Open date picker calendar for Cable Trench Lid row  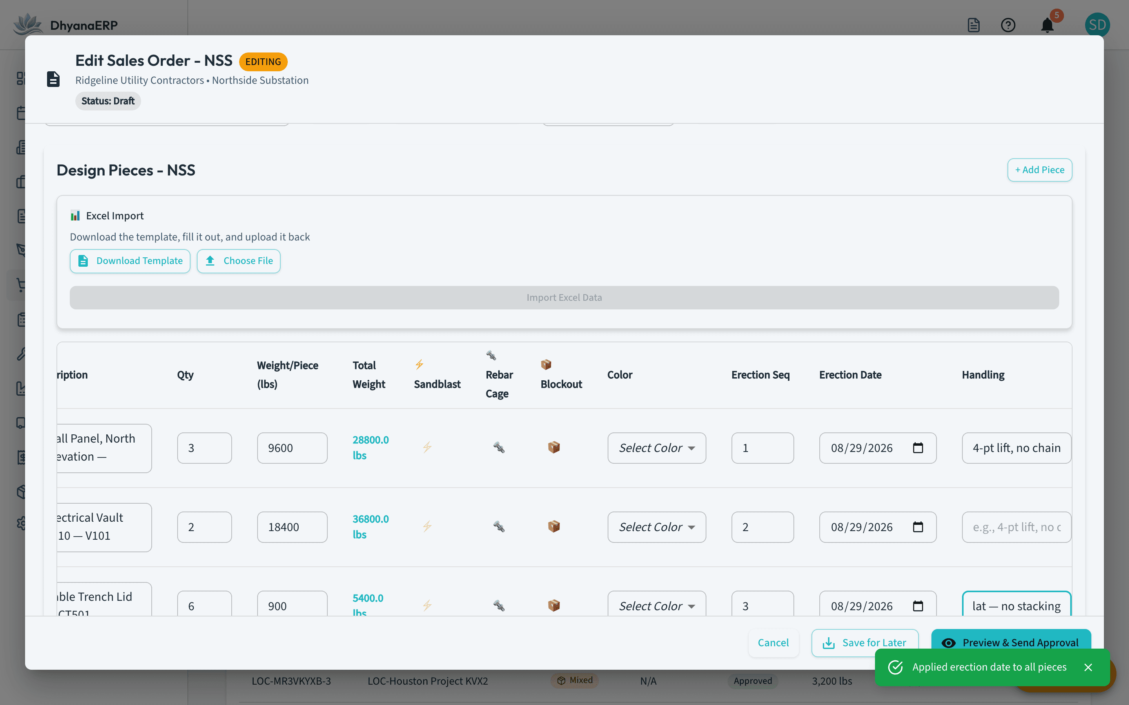918,606
